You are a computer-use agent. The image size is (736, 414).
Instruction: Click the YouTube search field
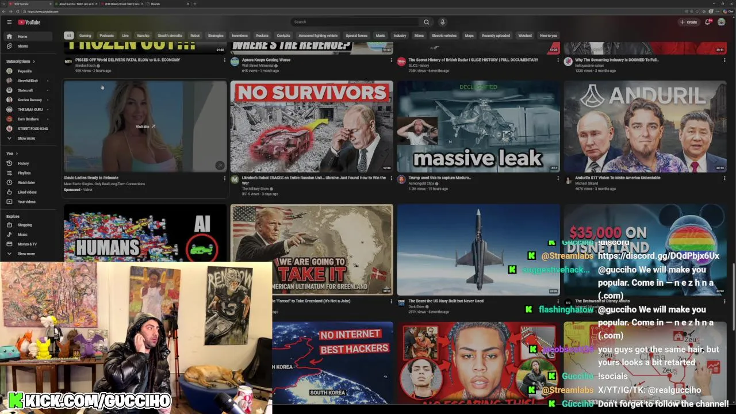tap(355, 22)
